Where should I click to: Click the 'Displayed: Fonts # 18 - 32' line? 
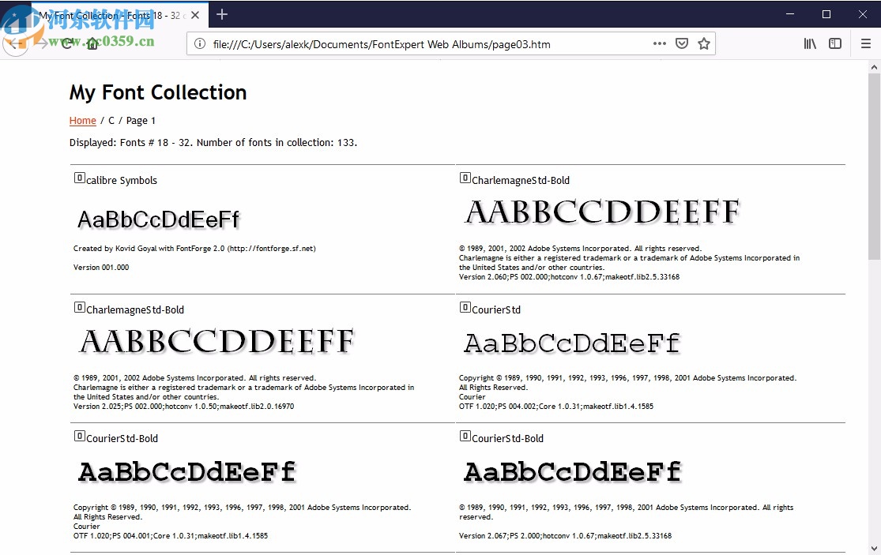coord(213,143)
